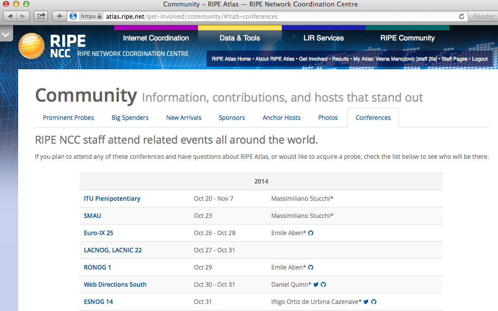Viewport: 498px width, 311px height.
Task: Open Emile Aben's GitHub icon for RONOG 1
Action: point(311,268)
